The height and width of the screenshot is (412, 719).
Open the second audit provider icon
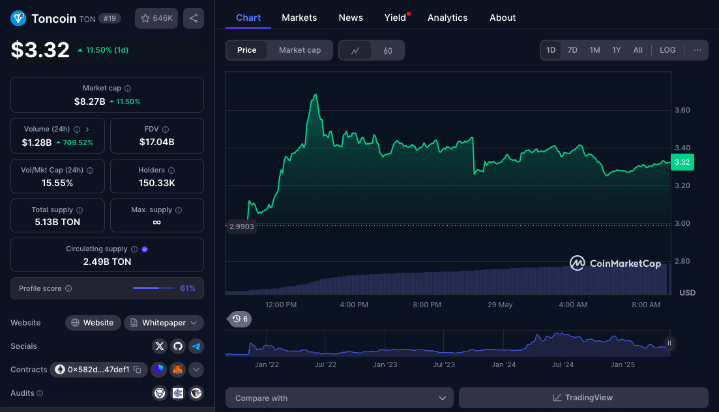[178, 392]
